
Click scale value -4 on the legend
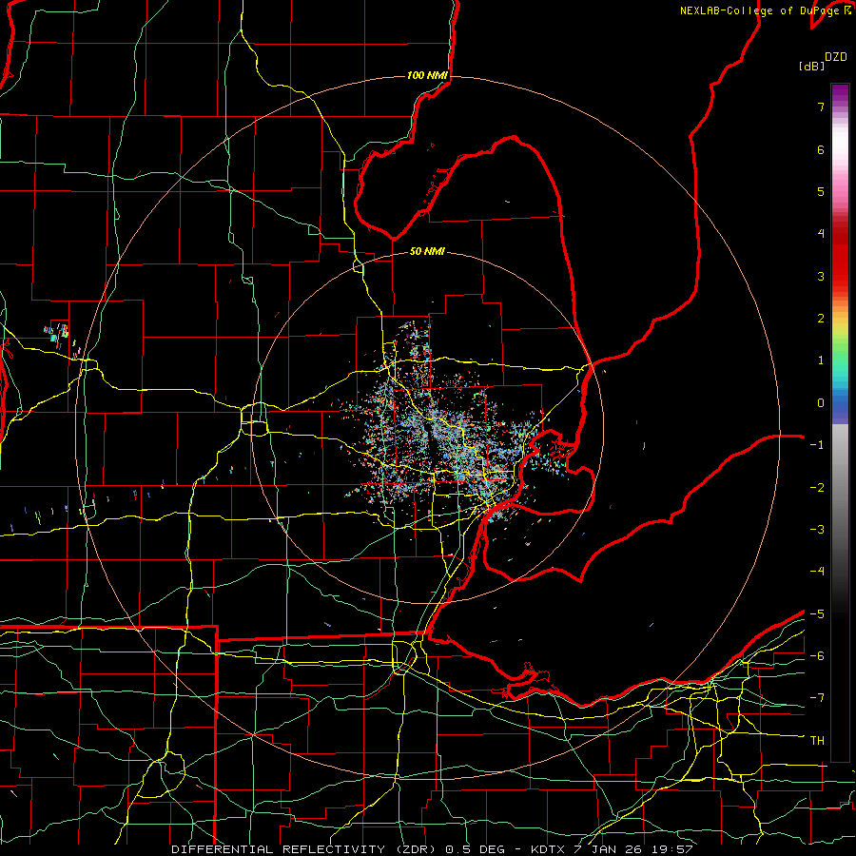coord(817,572)
